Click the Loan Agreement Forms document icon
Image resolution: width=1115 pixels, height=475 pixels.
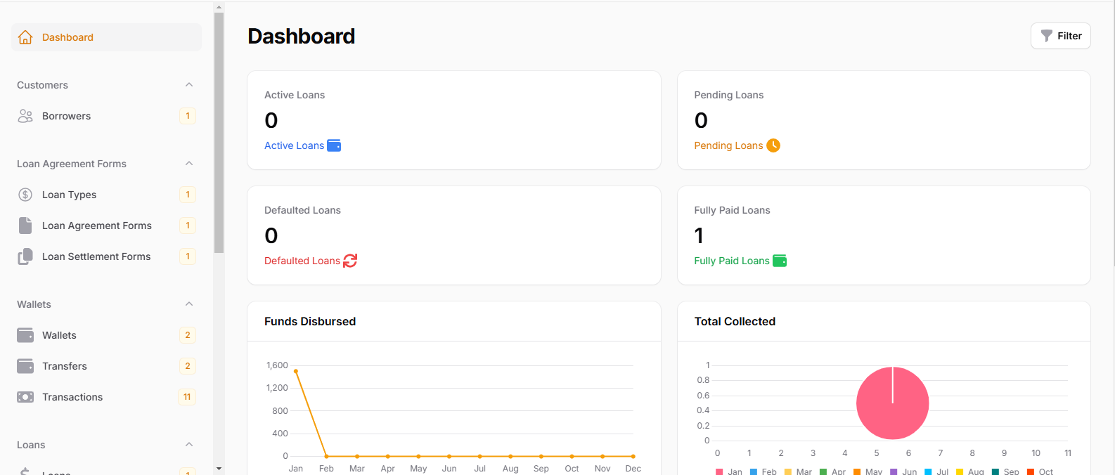point(25,226)
